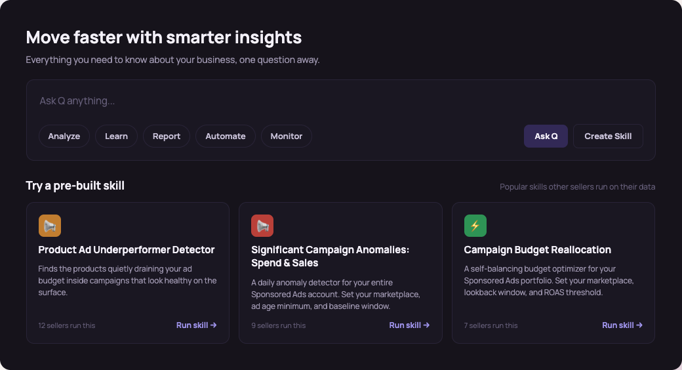The image size is (682, 370).
Task: Open Campaign Budget Reallocation title
Action: [x=537, y=250]
